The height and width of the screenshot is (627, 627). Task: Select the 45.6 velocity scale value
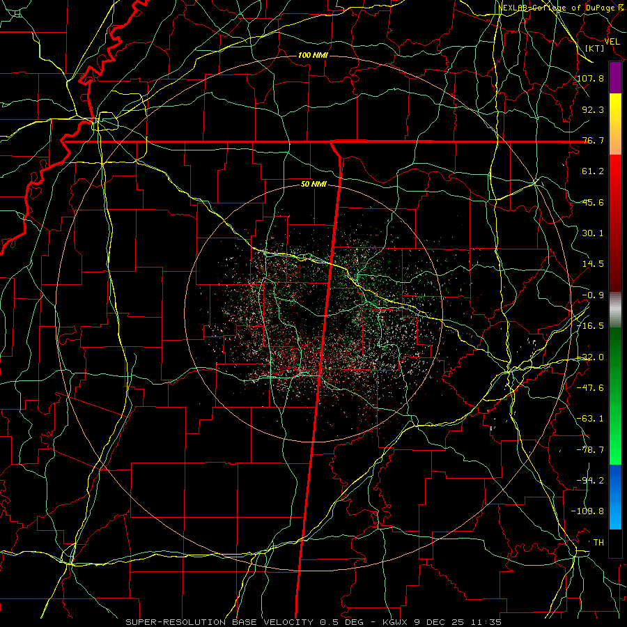(x=593, y=202)
